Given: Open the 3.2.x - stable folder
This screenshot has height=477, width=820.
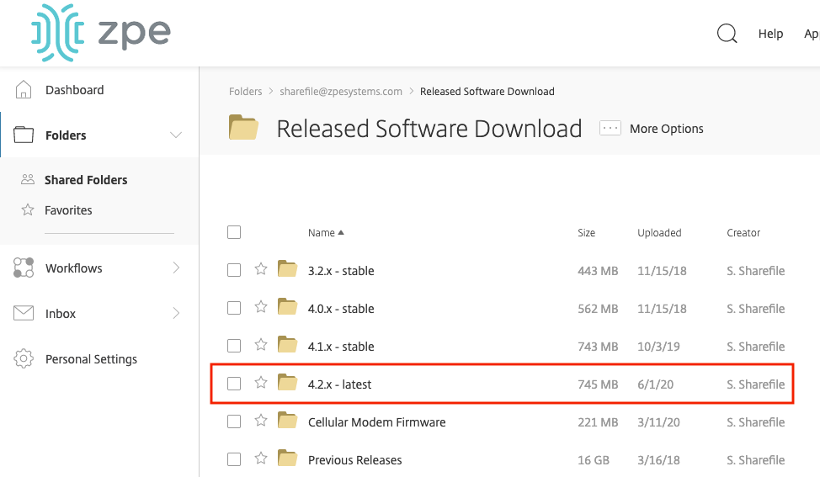Looking at the screenshot, I should 341,271.
